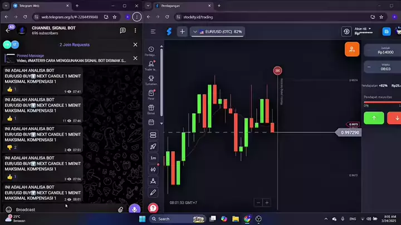The width and height of the screenshot is (401, 225).
Task: Open the EUR/USD (OTC) asset dropdown
Action: coord(217,32)
